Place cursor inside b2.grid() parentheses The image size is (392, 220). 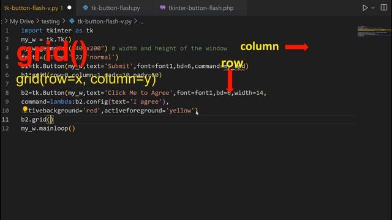50,120
